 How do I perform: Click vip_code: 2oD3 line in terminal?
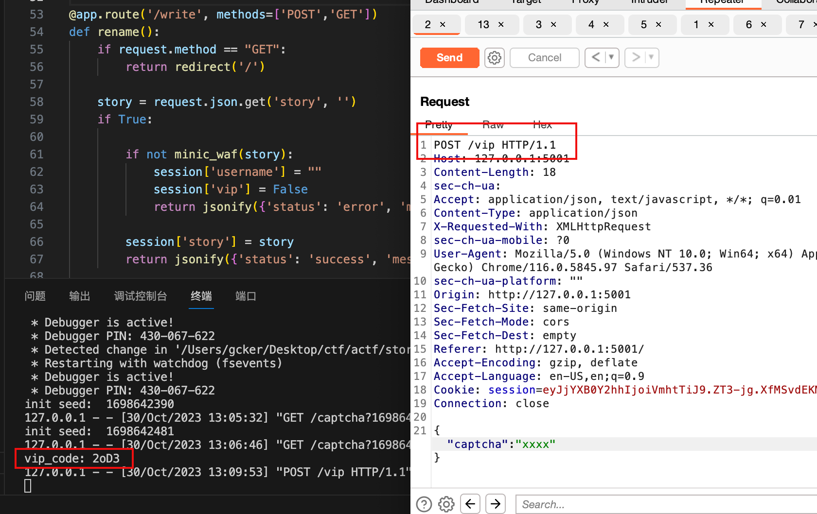(x=72, y=459)
